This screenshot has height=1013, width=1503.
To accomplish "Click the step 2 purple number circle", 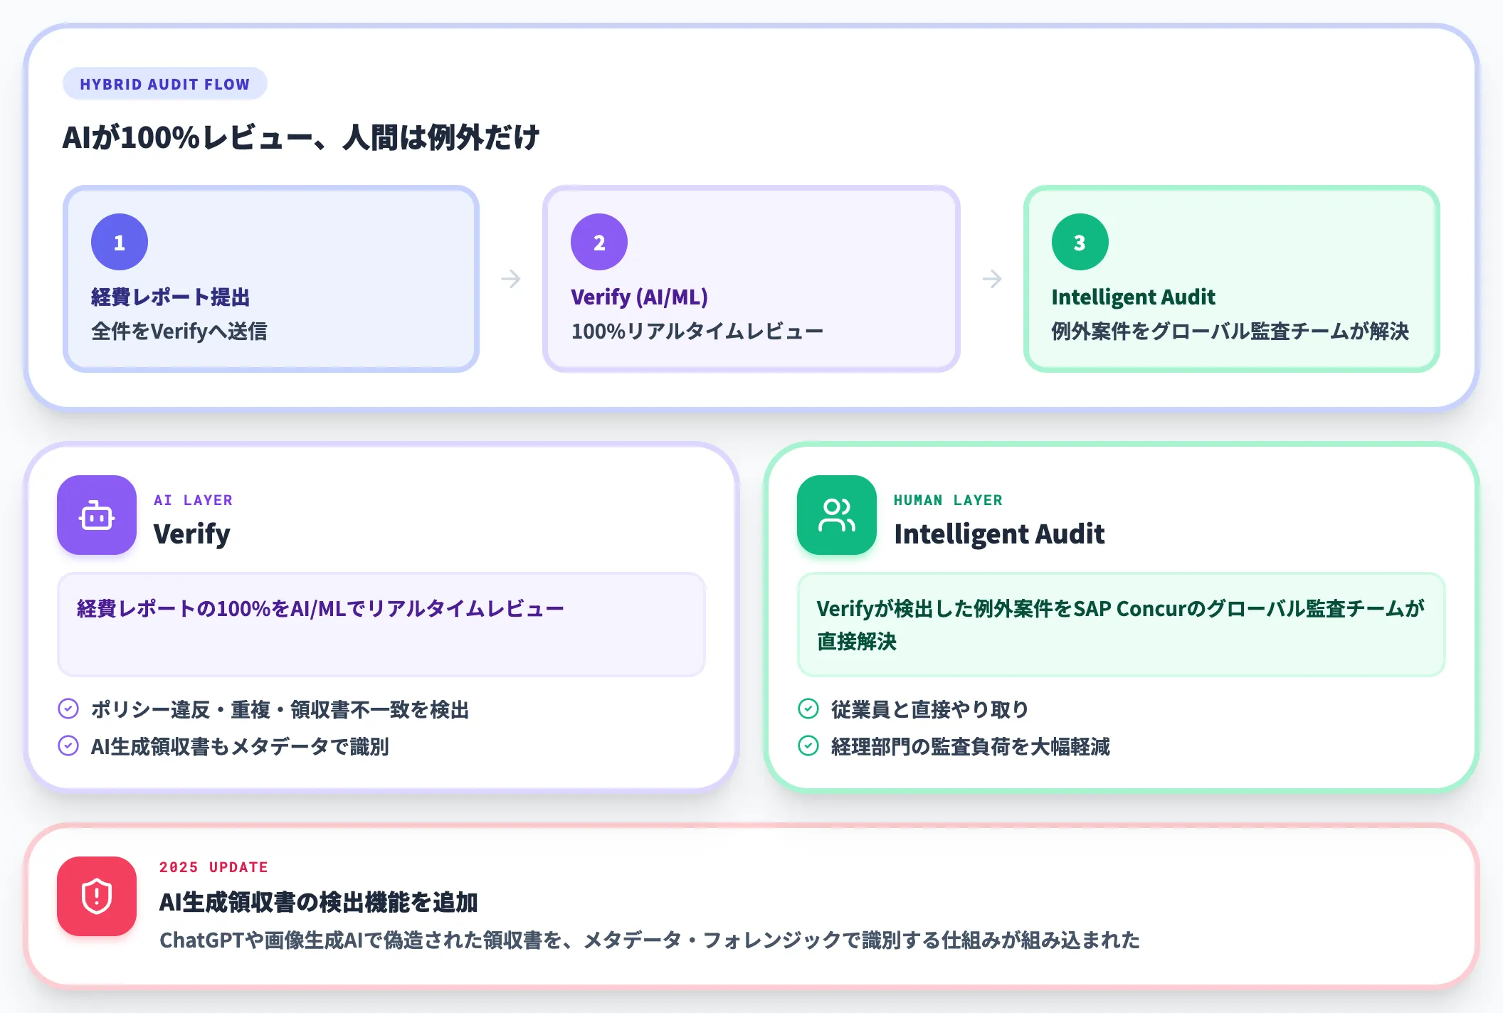I will [x=599, y=242].
